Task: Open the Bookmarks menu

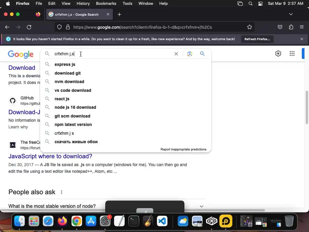Action: 106,4
